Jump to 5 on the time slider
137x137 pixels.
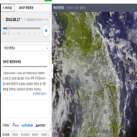[x=39, y=34]
